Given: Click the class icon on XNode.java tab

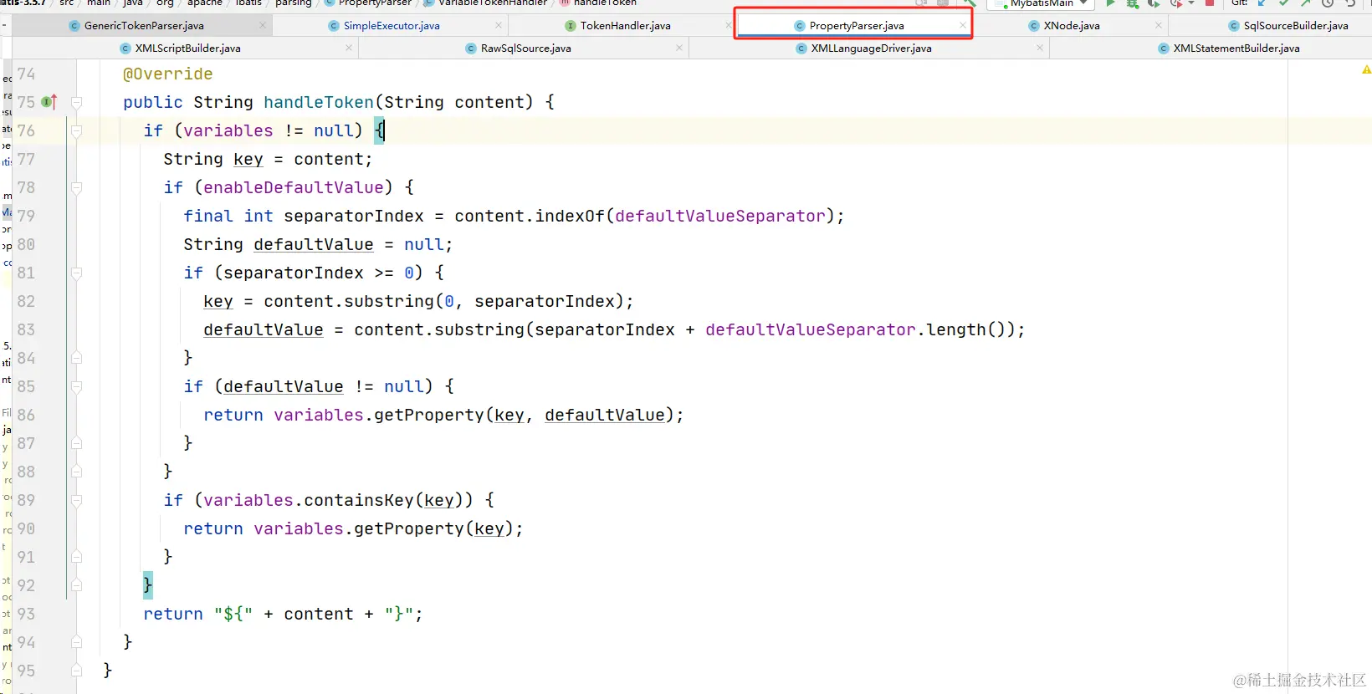Looking at the screenshot, I should click(x=1034, y=26).
